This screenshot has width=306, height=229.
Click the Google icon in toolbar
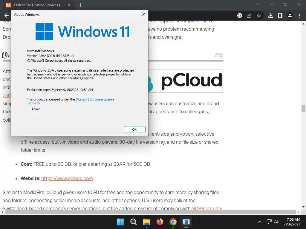[240, 16]
